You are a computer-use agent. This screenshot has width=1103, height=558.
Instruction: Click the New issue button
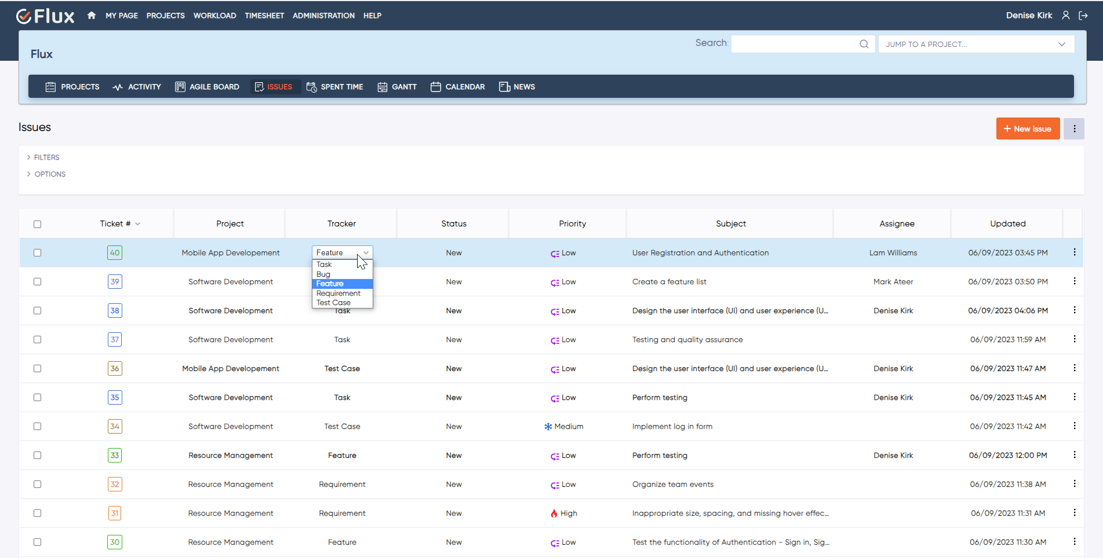[x=1027, y=129]
